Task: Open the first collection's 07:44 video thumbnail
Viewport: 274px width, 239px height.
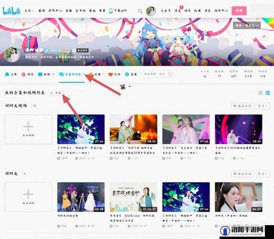Action: tap(81, 129)
